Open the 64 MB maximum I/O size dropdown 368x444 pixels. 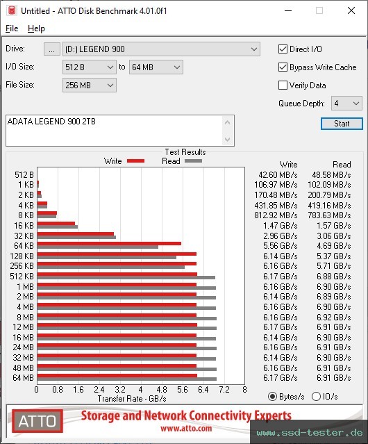click(x=156, y=67)
